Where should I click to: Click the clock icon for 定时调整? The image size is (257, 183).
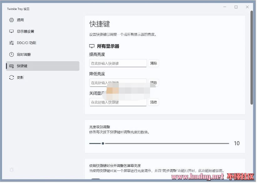pos(12,55)
